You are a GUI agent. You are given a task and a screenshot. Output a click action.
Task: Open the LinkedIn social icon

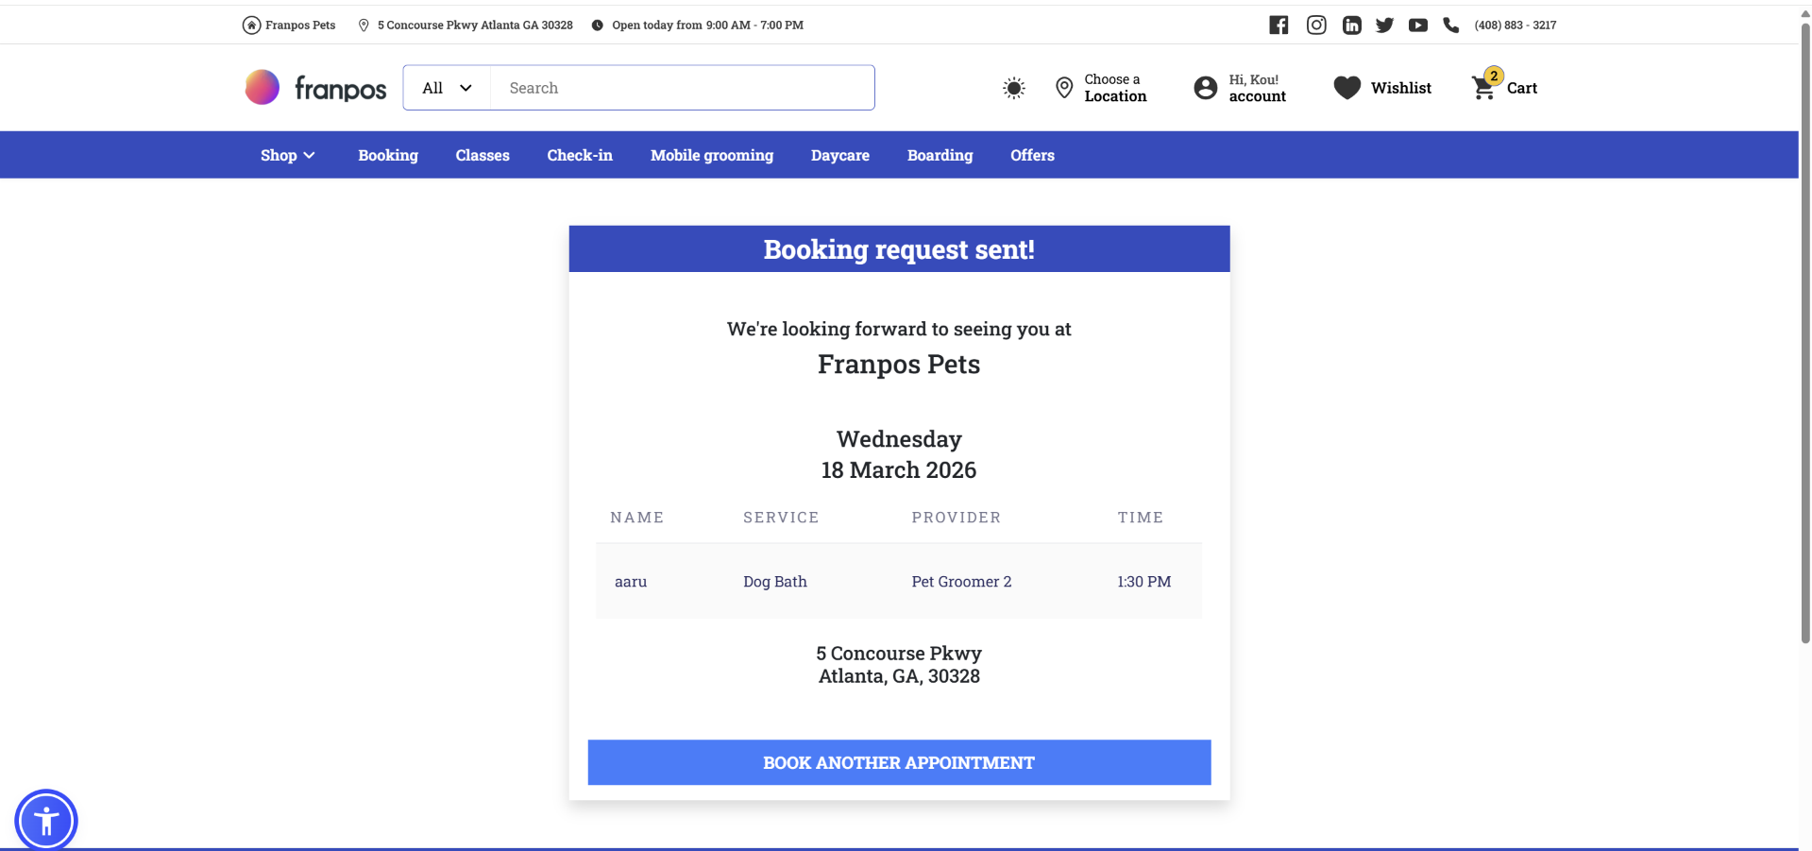coord(1351,26)
